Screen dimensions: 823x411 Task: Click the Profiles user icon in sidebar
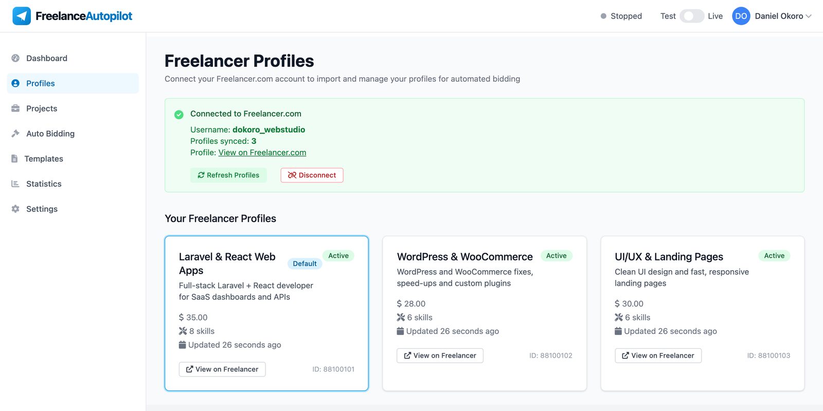coord(15,83)
